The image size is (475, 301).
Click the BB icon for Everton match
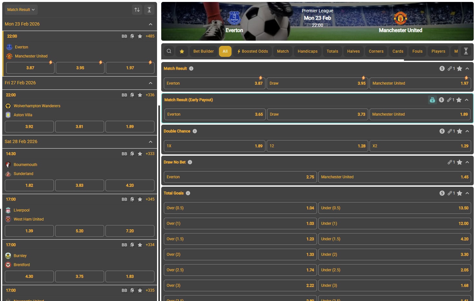point(124,36)
